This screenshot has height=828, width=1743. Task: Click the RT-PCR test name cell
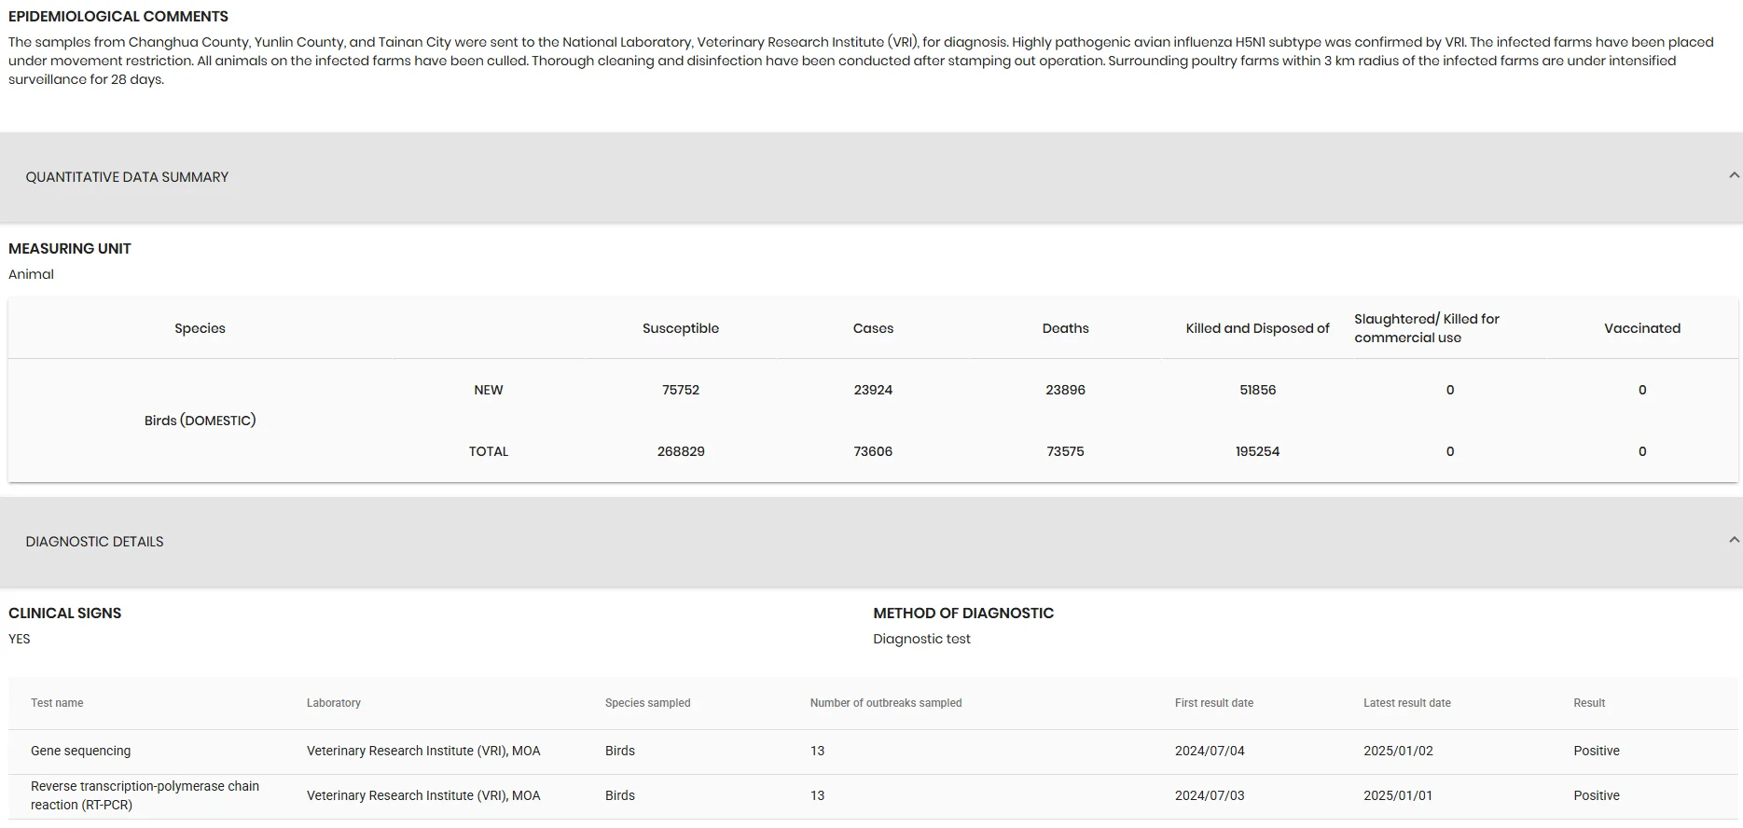(145, 795)
